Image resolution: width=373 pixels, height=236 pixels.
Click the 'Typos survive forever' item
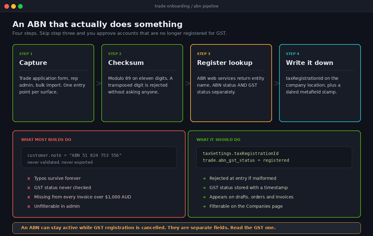tap(58, 178)
